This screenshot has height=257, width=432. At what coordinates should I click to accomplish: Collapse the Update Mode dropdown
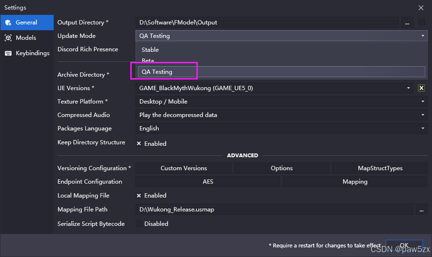pyautogui.click(x=281, y=36)
